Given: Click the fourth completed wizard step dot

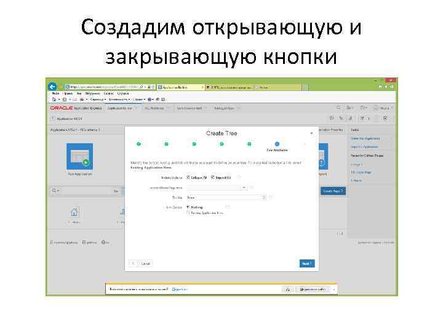Looking at the screenshot, I should coord(221,144).
